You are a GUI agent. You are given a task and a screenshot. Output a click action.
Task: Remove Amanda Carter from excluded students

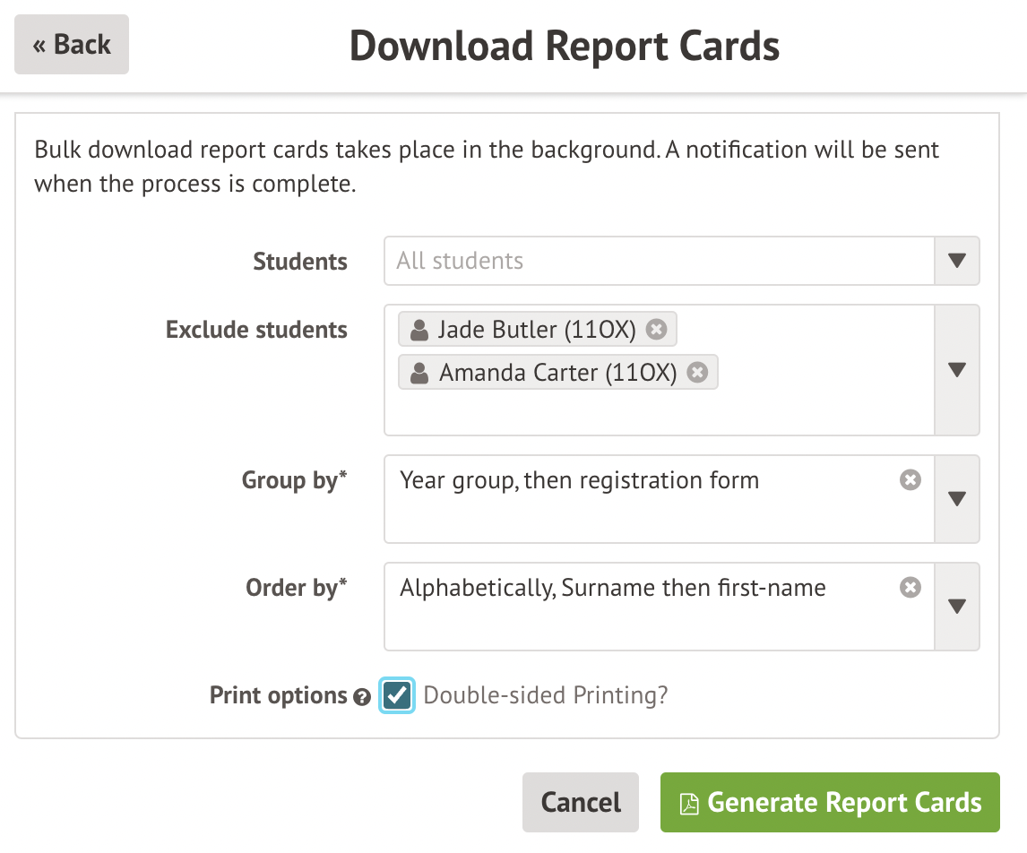point(697,372)
